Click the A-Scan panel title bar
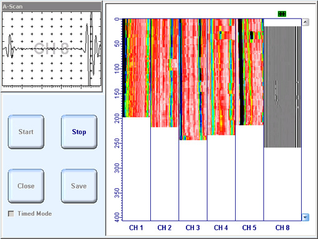318x239 pixels. [x=52, y=6]
